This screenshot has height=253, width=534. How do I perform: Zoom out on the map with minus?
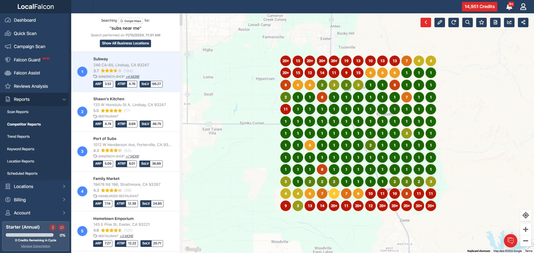coord(526,241)
